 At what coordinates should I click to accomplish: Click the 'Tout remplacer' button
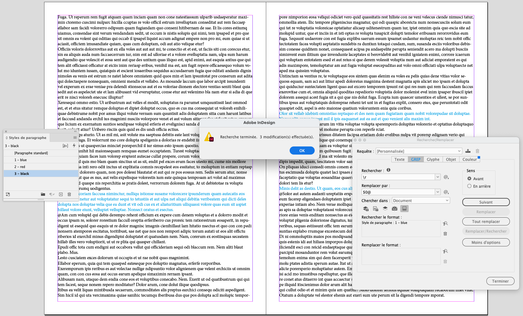(486, 221)
